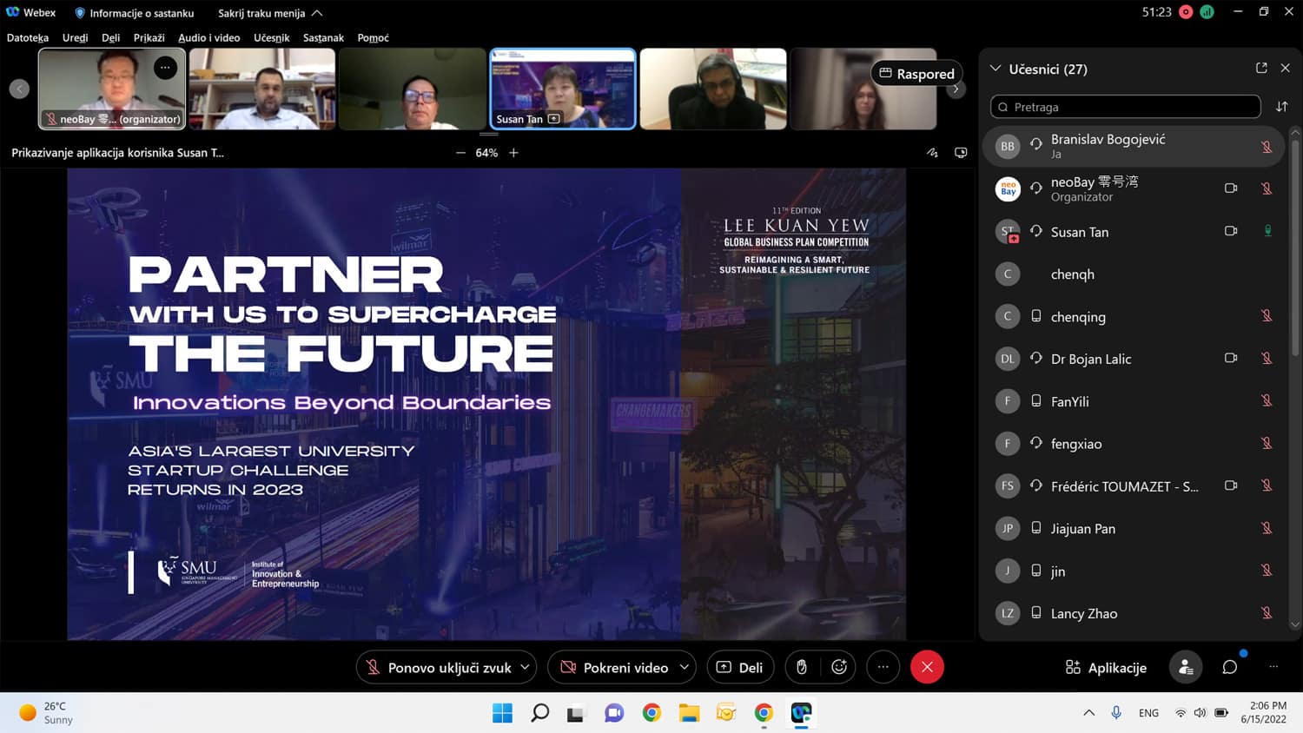The image size is (1303, 733).
Task: Open the green connection statistics icon
Action: 1207,12
